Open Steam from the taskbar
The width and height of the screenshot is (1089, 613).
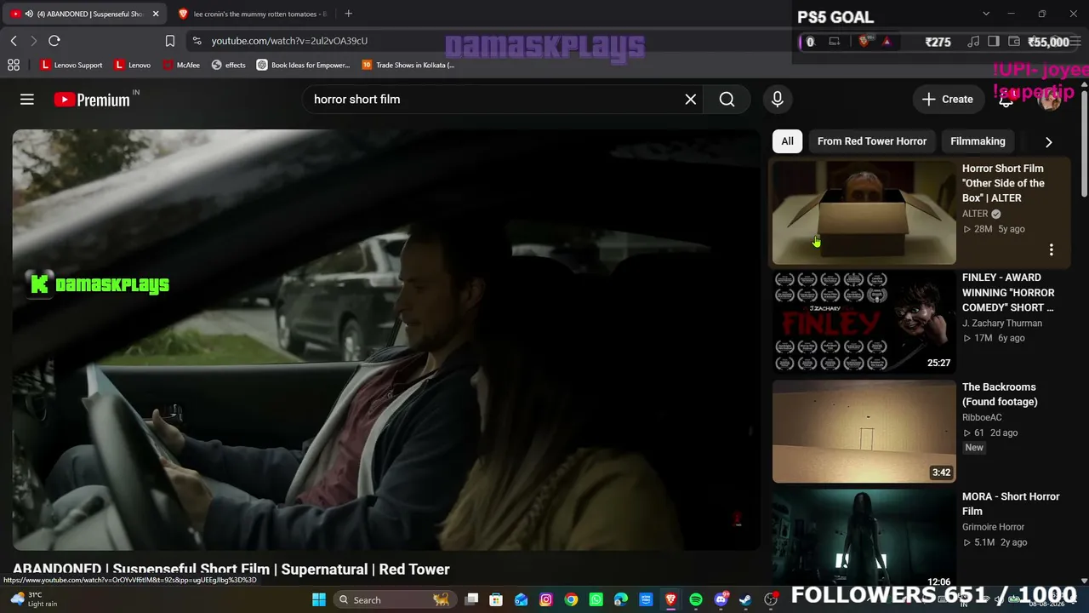[745, 599]
